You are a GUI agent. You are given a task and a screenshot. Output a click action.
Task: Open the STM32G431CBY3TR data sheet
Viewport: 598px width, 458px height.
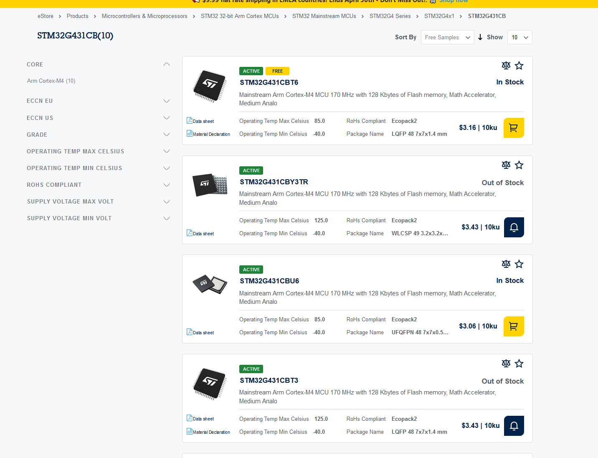pos(200,233)
